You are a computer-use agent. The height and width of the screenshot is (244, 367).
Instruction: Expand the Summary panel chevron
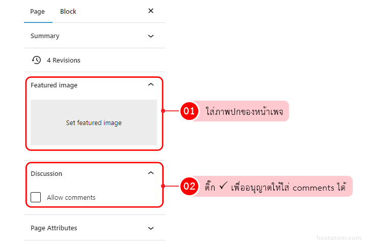coord(150,36)
